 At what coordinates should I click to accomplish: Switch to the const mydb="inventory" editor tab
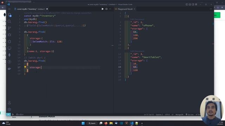(x=31, y=9)
